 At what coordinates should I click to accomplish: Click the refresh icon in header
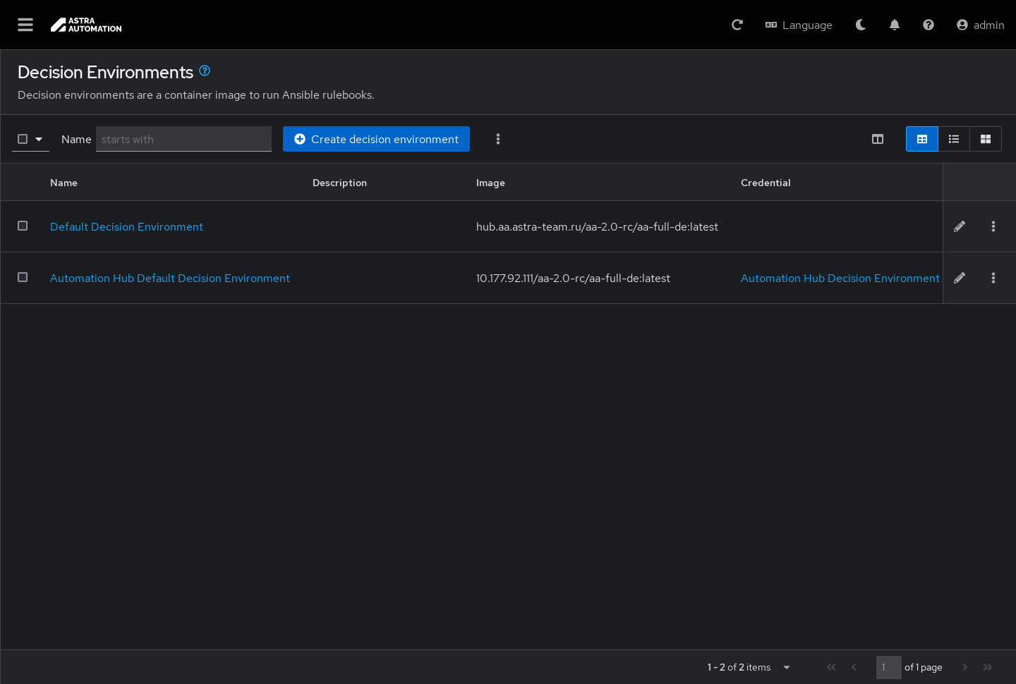pos(737,25)
